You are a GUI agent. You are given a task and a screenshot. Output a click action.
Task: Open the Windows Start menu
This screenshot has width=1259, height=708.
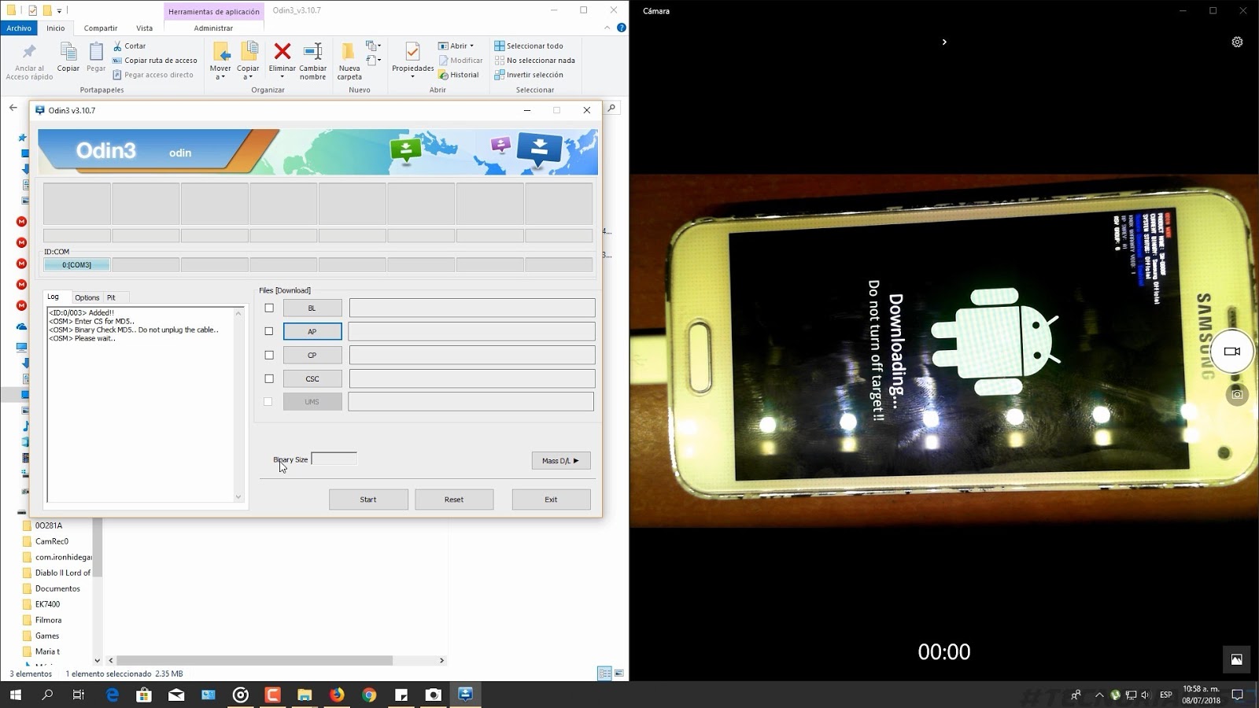[x=15, y=695]
